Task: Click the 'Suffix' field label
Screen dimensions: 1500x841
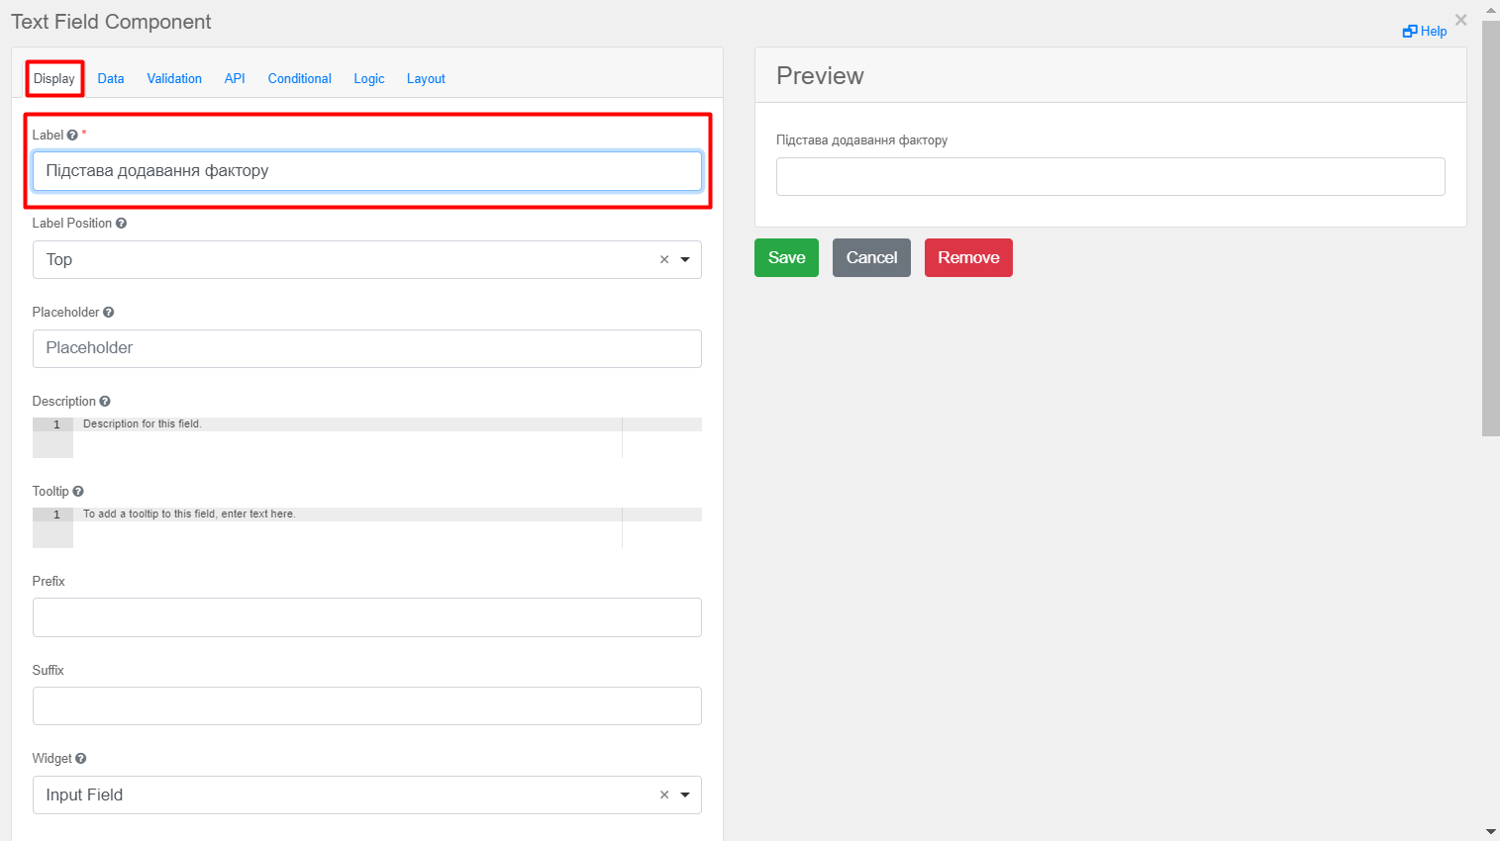Action: pyautogui.click(x=48, y=671)
